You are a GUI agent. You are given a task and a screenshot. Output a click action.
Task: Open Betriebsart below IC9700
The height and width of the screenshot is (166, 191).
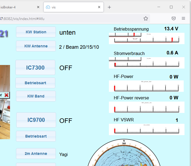point(36,136)
